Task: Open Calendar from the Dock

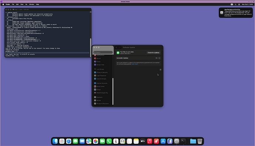Action: pos(116,141)
